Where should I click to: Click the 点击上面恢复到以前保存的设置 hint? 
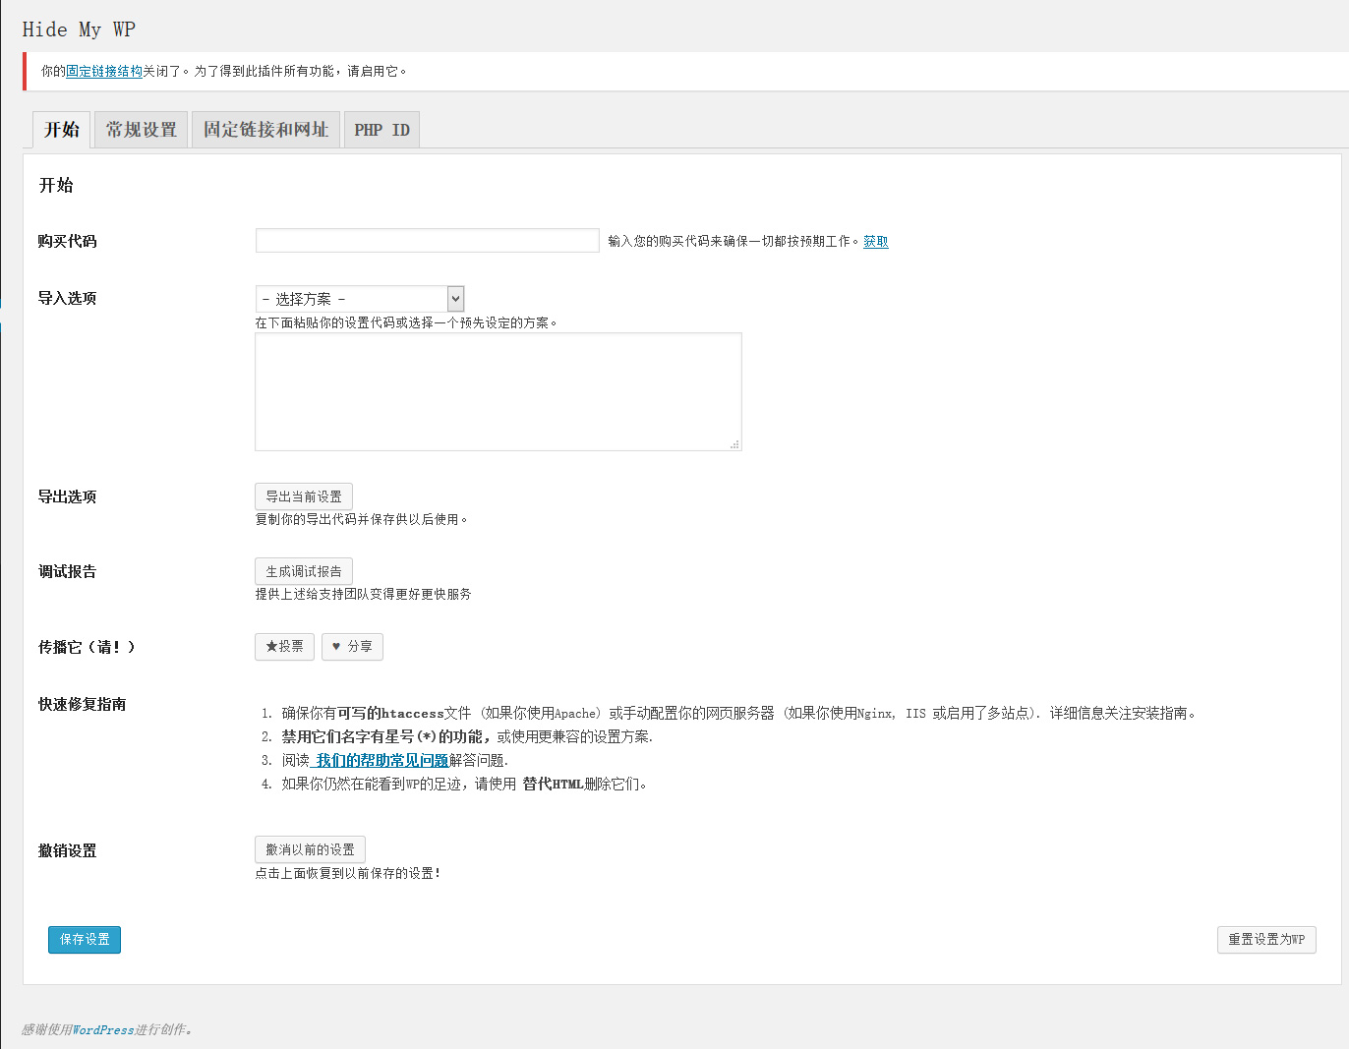point(348,873)
